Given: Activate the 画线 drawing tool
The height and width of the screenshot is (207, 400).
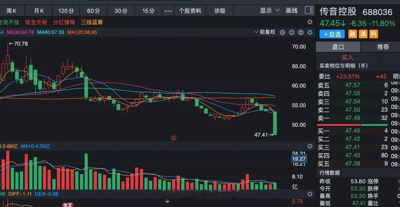Looking at the screenshot, I should click(x=292, y=11).
